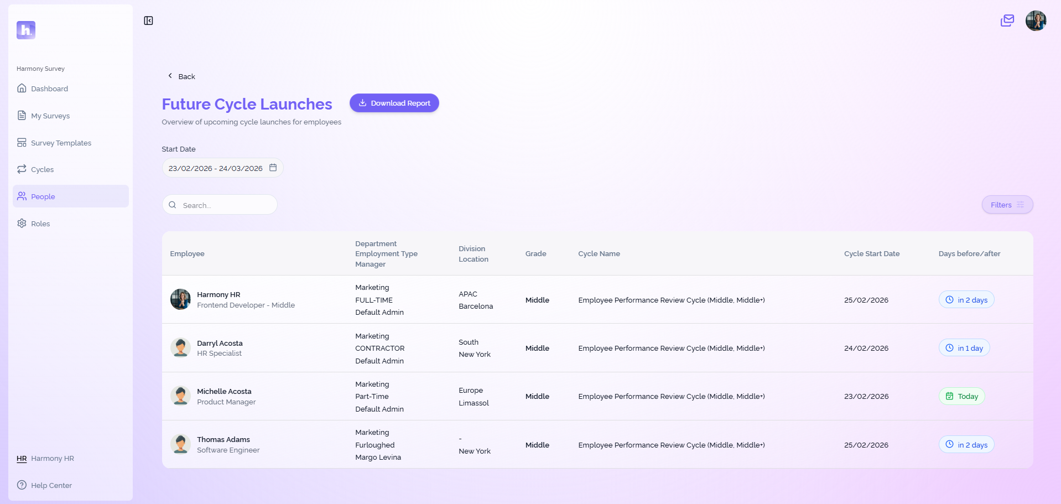
Task: Click the Download Report button
Action: (x=394, y=103)
